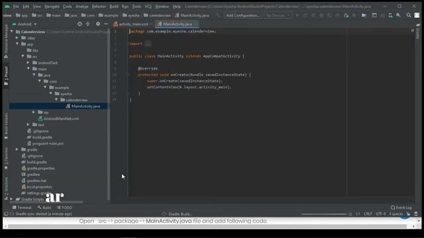Expand the .idea folder
Screen dimensions: 424x238
point(17,38)
